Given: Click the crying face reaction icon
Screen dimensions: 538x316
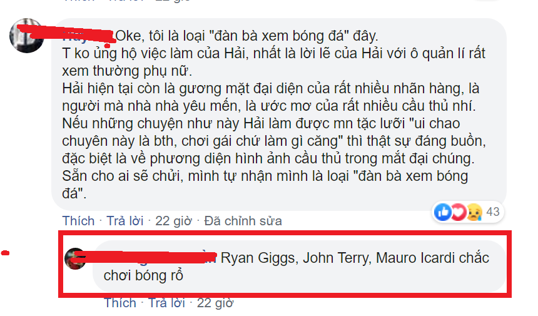Looking at the screenshot, I should point(475,212).
